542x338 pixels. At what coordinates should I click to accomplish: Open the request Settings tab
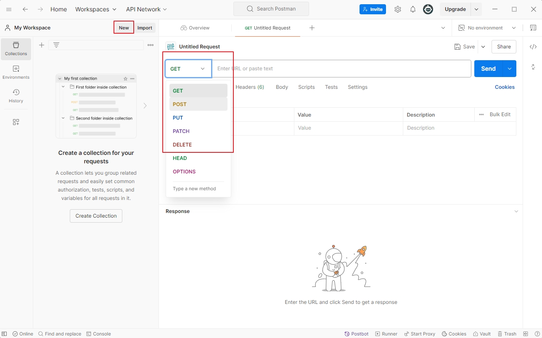click(x=357, y=87)
